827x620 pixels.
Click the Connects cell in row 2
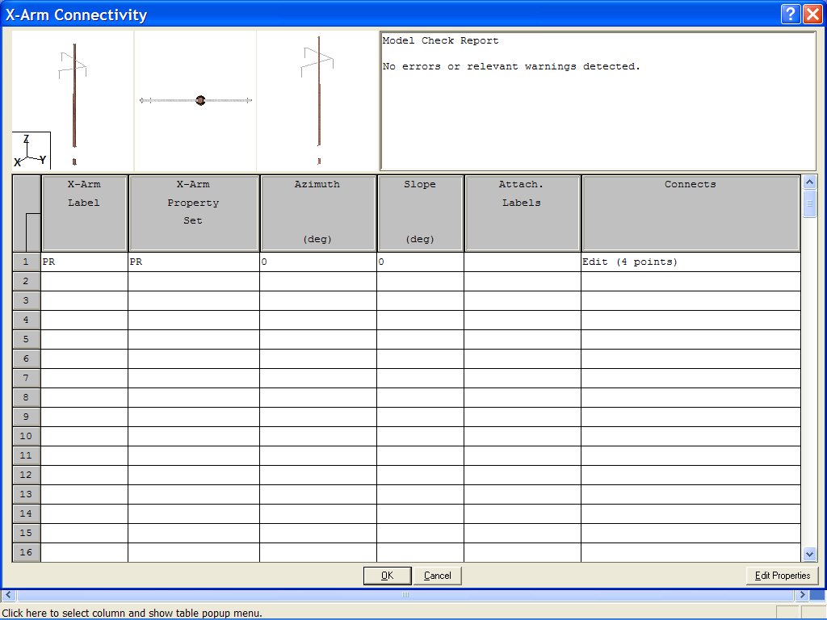[x=691, y=282]
